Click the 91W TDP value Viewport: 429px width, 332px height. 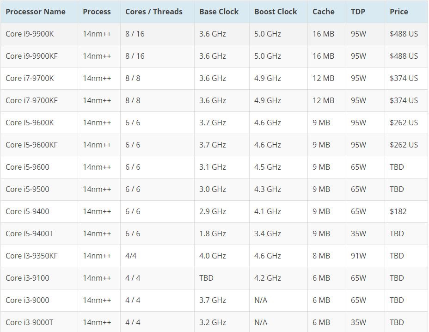[x=358, y=256]
